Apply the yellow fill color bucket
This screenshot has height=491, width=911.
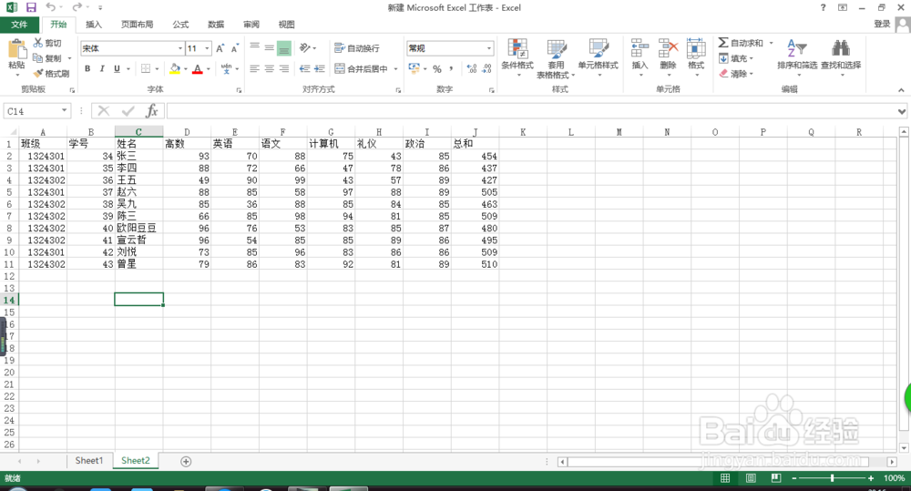(x=175, y=68)
